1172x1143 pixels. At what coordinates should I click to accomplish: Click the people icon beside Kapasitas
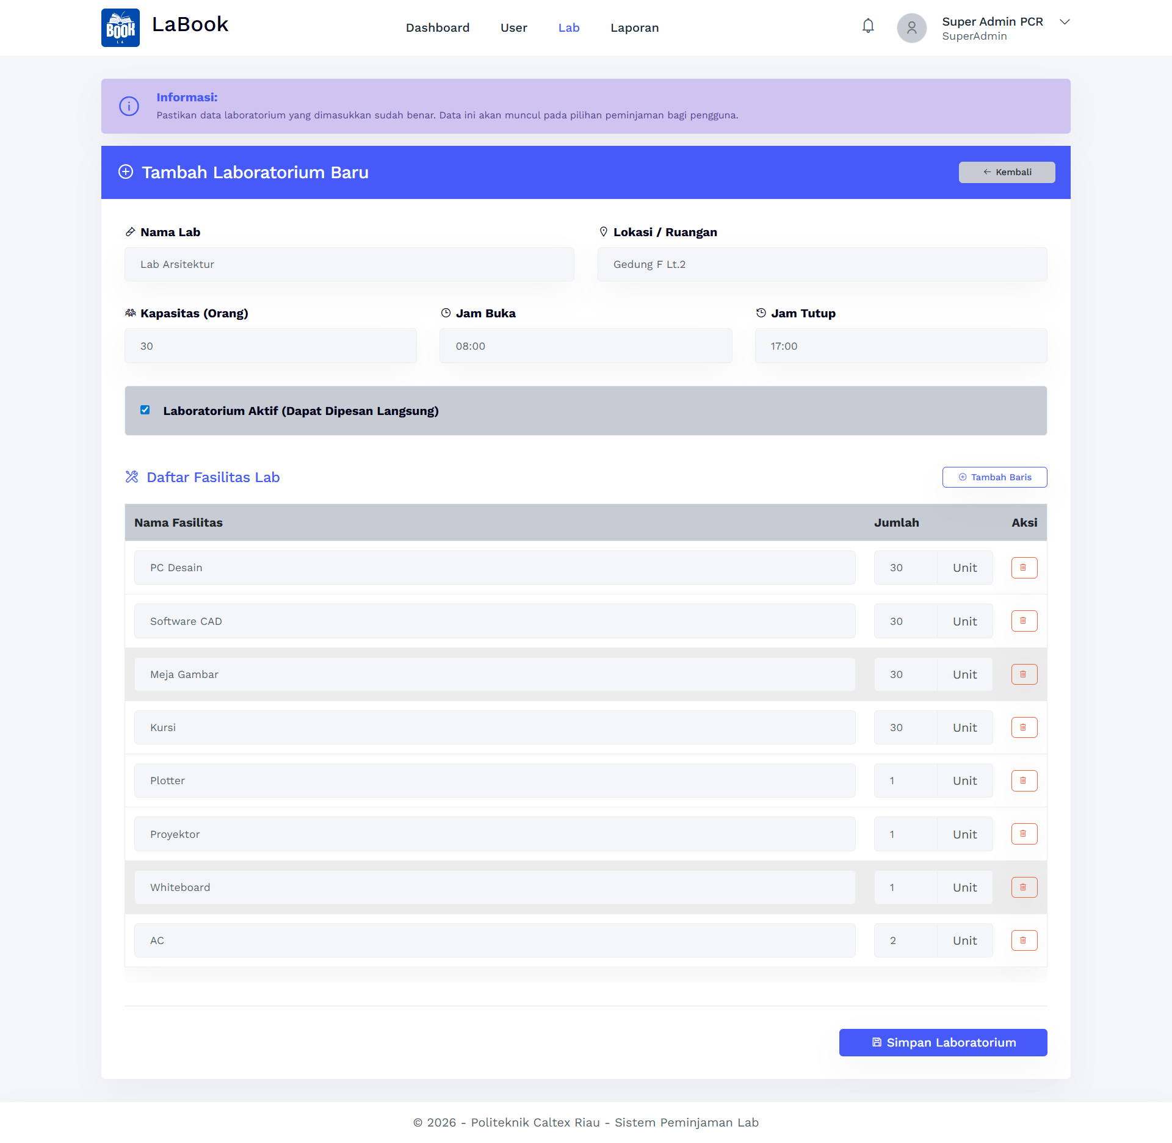point(130,313)
